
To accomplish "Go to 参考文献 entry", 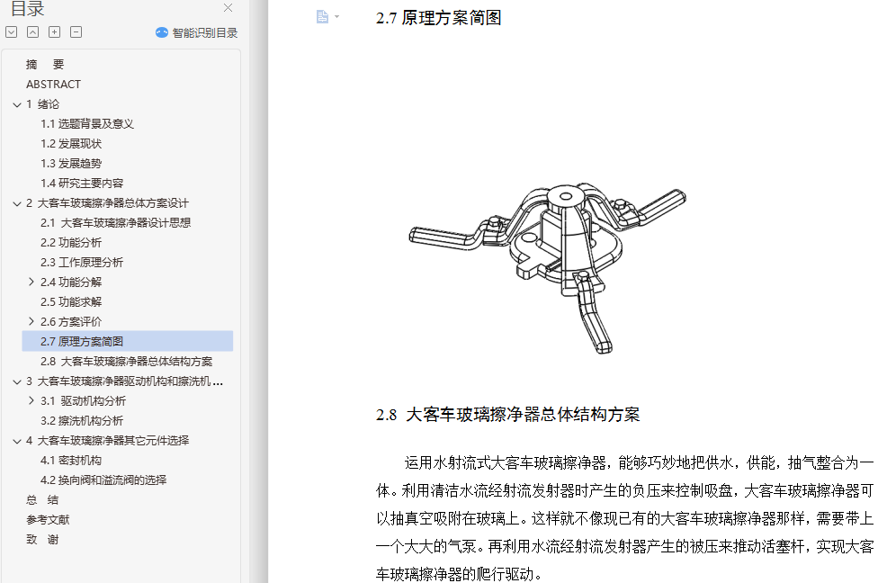I will click(48, 519).
